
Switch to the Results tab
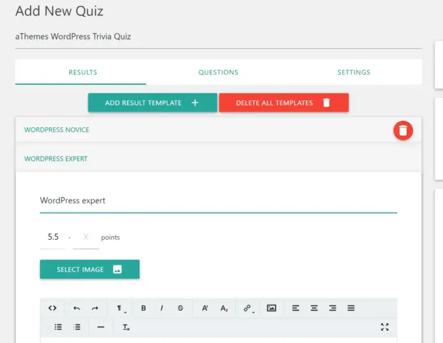coord(83,72)
